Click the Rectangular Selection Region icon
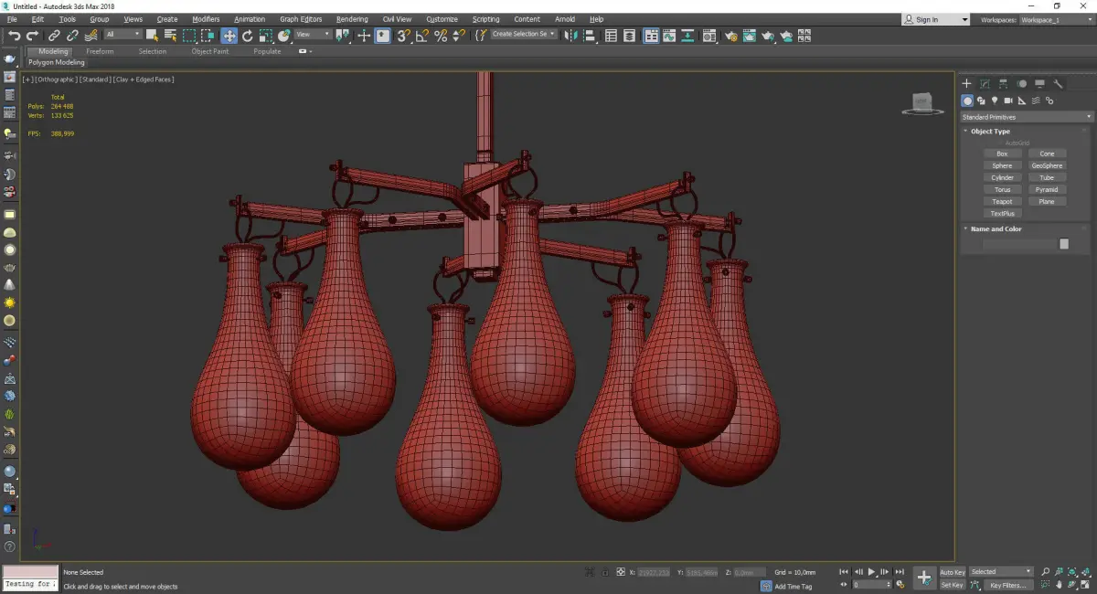 [x=189, y=36]
